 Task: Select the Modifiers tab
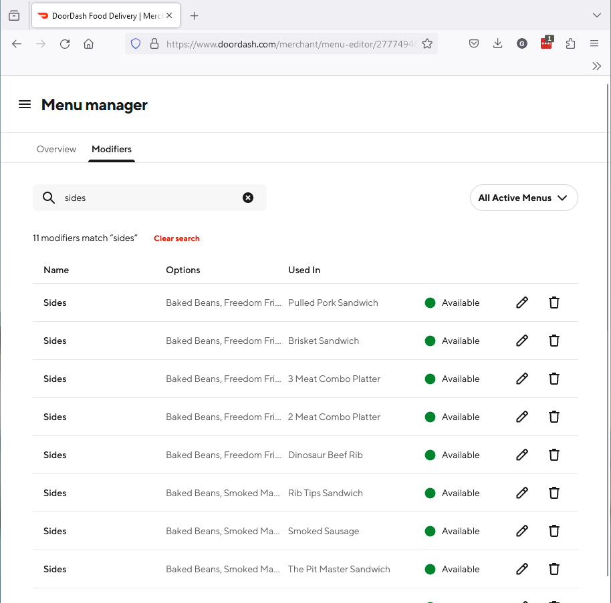(112, 149)
